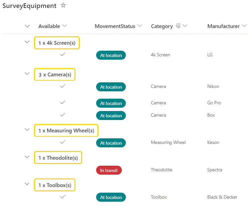Click the available checkmark for Nikon camera
248x206 pixels.
pyautogui.click(x=62, y=86)
